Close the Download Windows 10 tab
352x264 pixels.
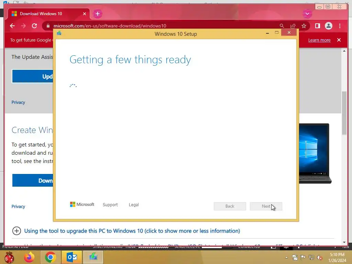85,14
